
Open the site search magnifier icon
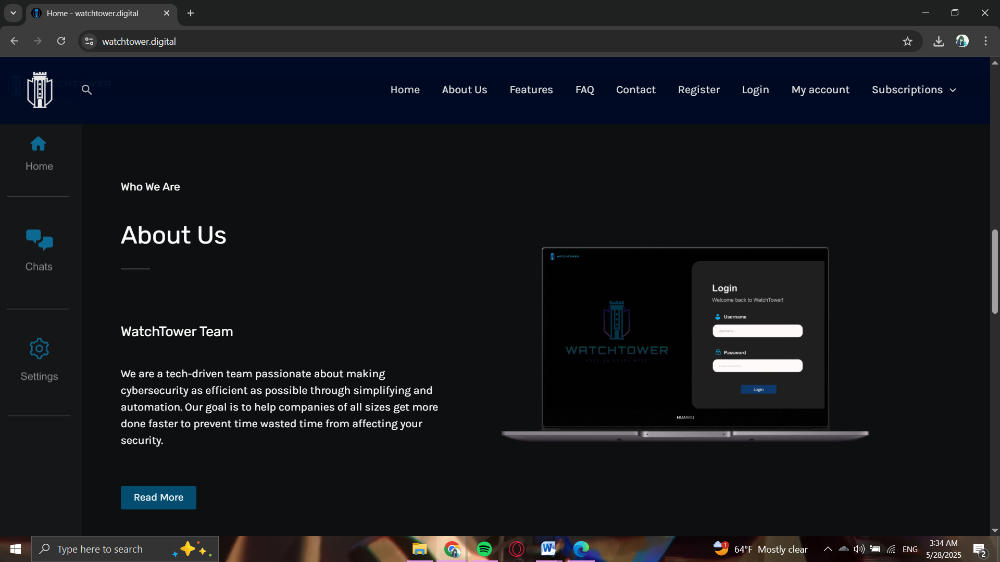[87, 90]
